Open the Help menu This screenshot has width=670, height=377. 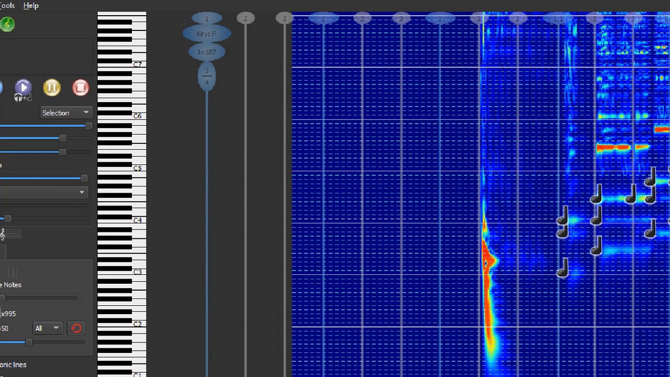tap(31, 5)
